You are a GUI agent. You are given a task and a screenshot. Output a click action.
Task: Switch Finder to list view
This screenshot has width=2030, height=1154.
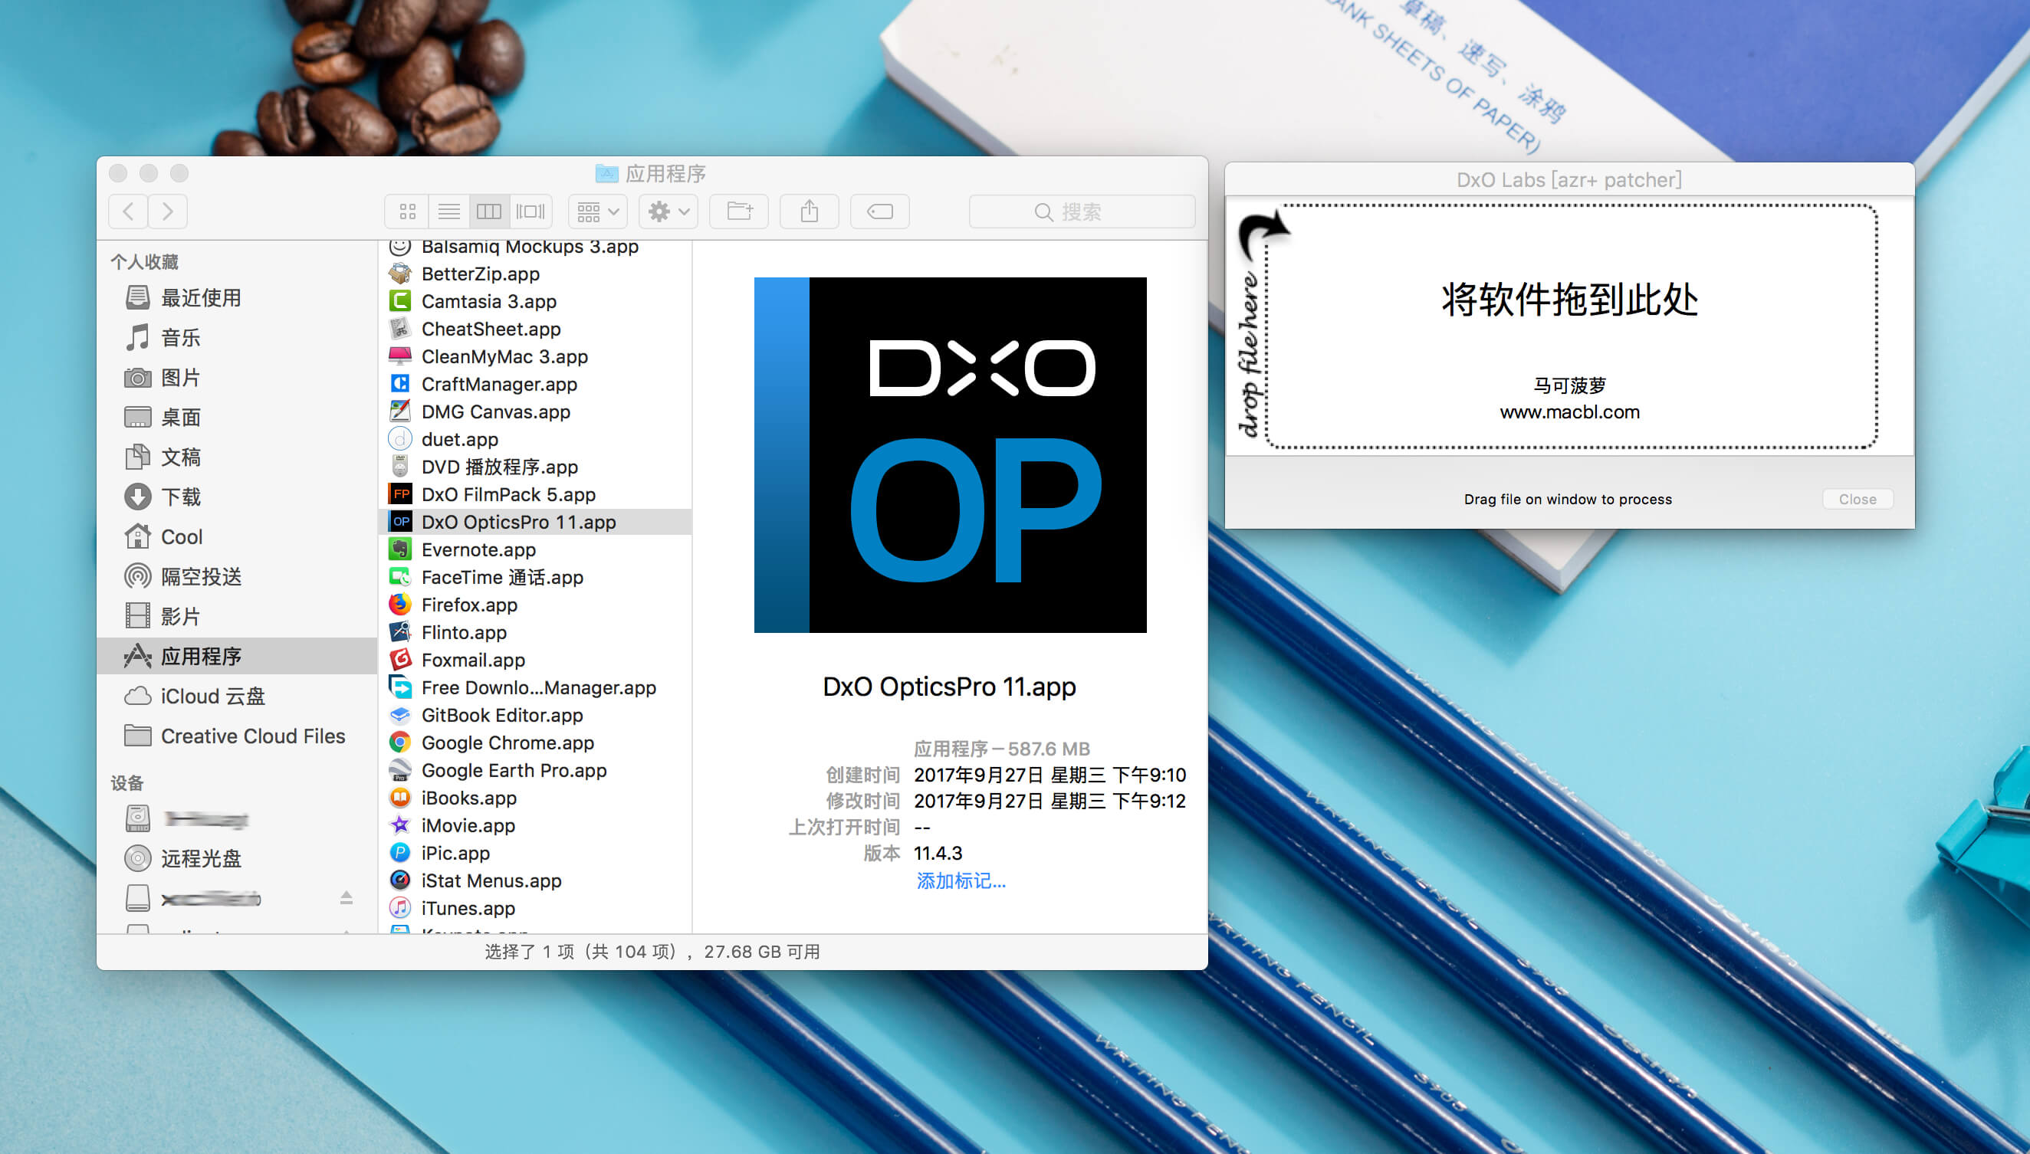pos(448,211)
